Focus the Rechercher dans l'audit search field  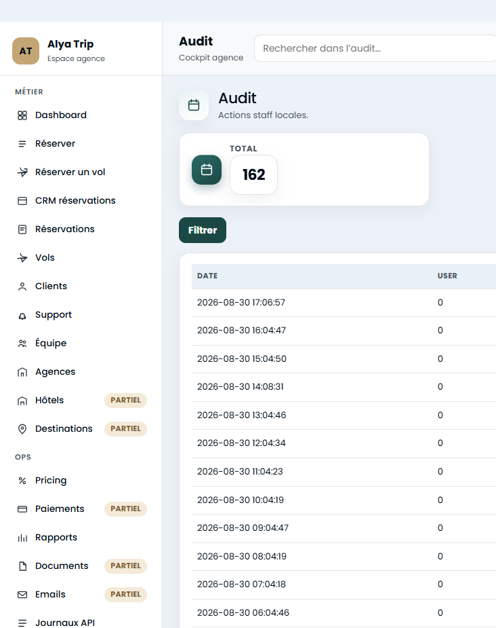click(375, 48)
